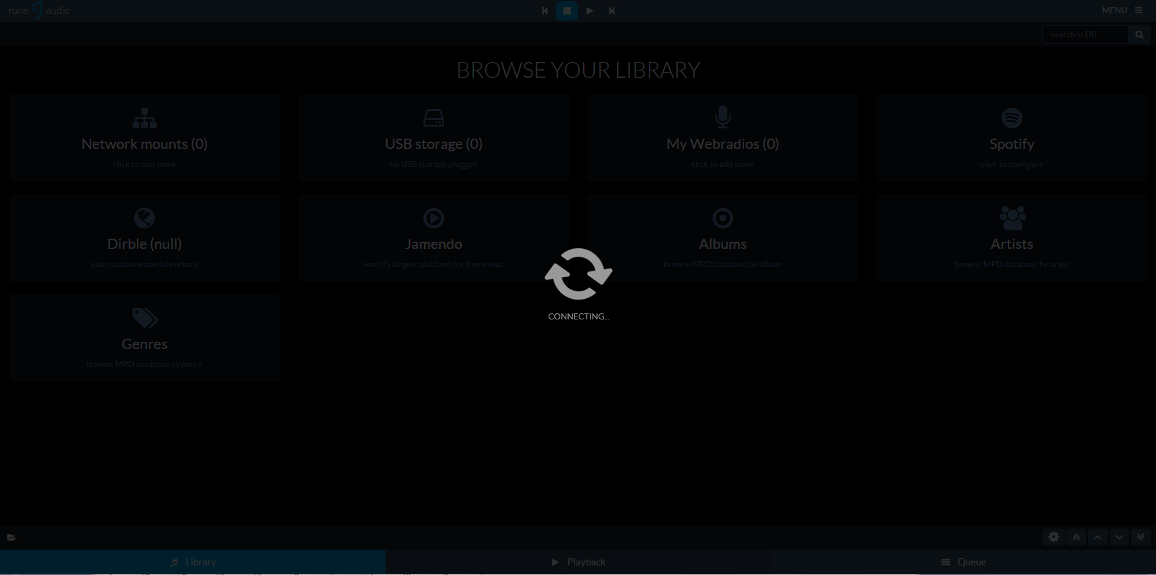
Task: Click the gear settings button in bottom bar
Action: coord(1053,537)
